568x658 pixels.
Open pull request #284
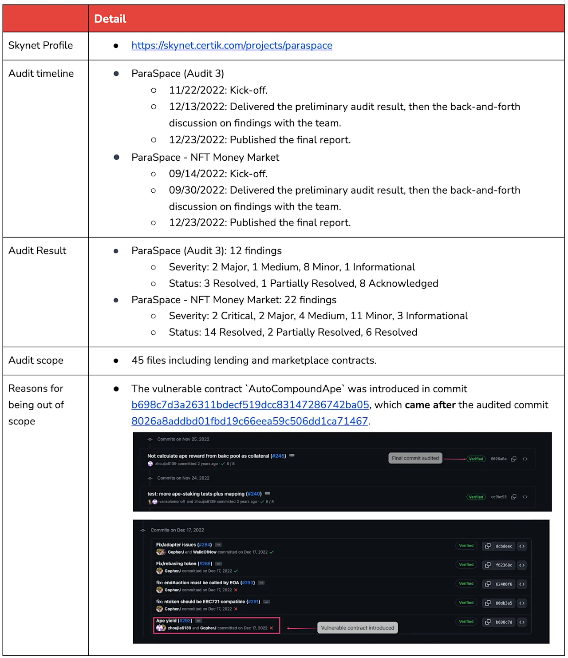click(205, 545)
